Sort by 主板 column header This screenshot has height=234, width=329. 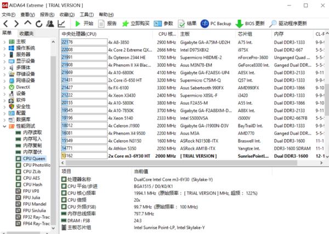(x=207, y=34)
